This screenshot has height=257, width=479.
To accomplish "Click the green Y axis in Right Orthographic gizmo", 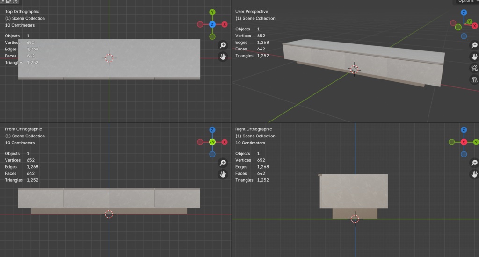I will point(476,142).
